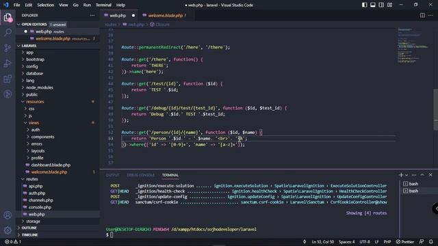The height and width of the screenshot is (246, 438).
Task: Open terminal panel more actions
Action: [x=414, y=175]
